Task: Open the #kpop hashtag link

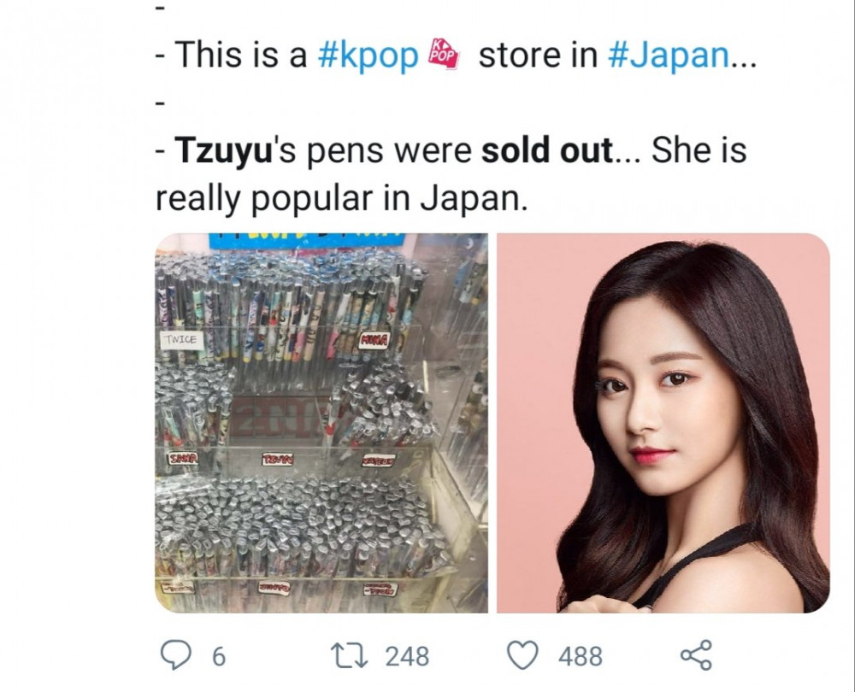Action: click(x=368, y=56)
